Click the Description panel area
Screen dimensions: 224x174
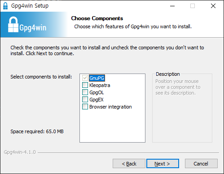point(182,108)
